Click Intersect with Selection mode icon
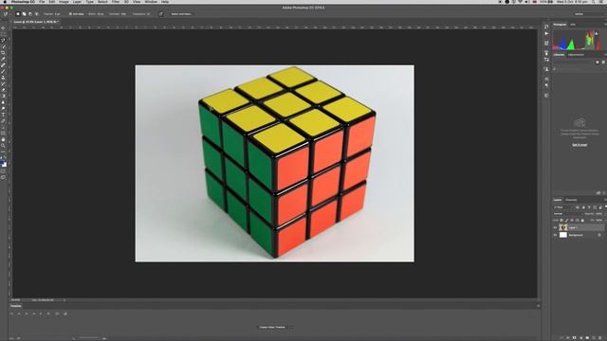Screen dimensions: 607x341 pos(36,14)
